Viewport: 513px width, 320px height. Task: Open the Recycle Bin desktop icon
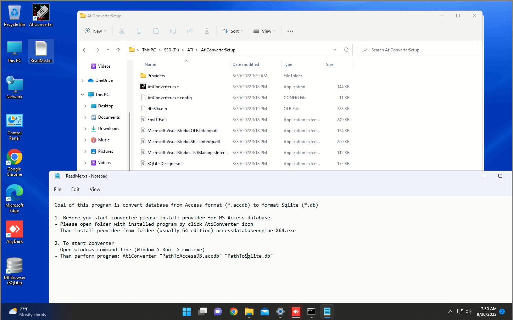pyautogui.click(x=15, y=16)
